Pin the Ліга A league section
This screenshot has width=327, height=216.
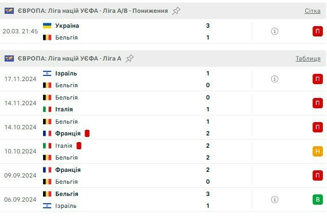[x=130, y=58]
